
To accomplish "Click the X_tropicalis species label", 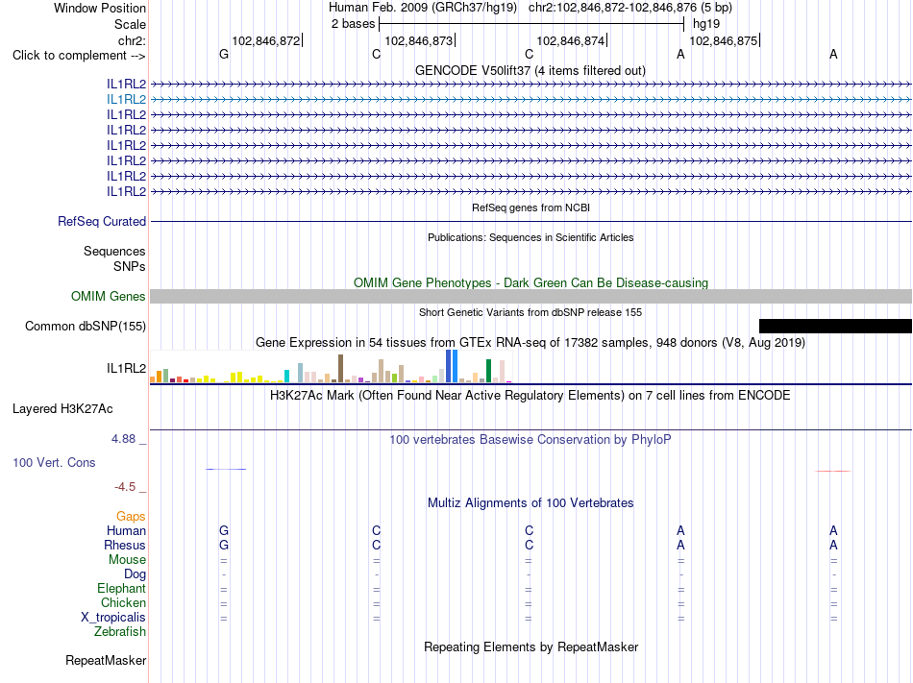I will (x=113, y=618).
